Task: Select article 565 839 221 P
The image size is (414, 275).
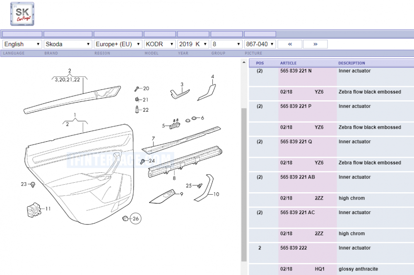Action: coord(296,106)
